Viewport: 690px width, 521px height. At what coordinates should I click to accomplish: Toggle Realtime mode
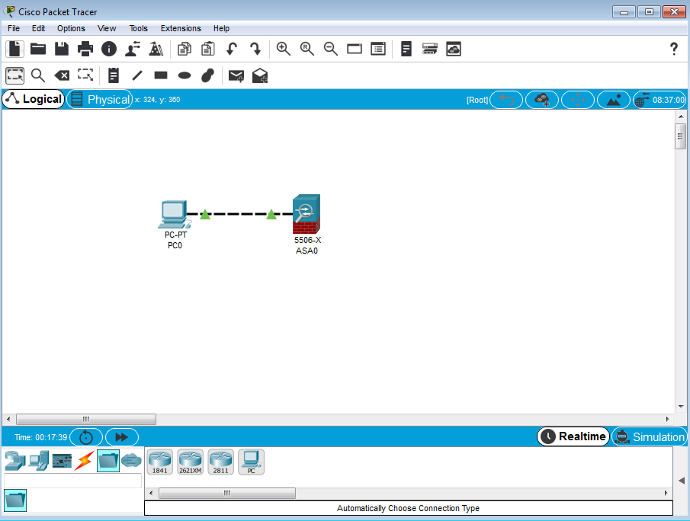click(573, 436)
